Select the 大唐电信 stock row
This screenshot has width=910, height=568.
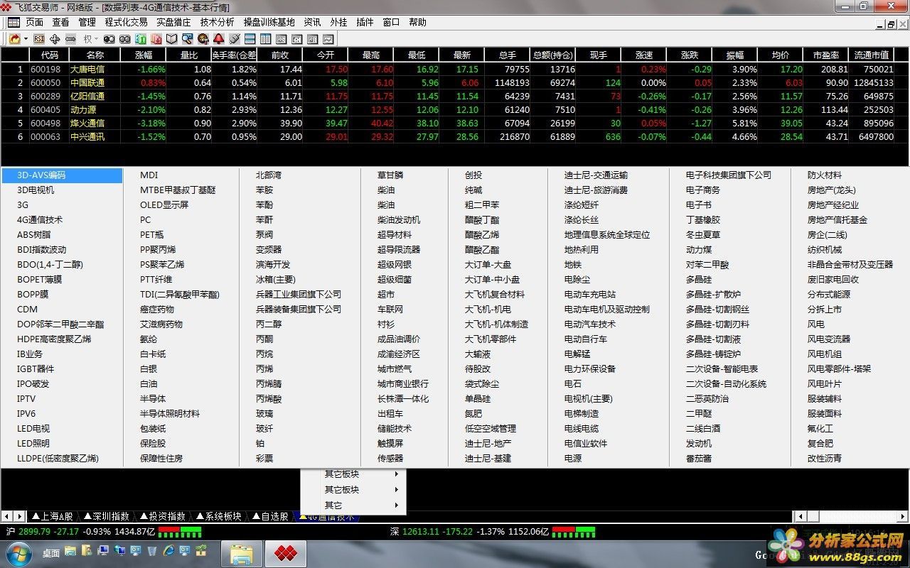click(455, 69)
